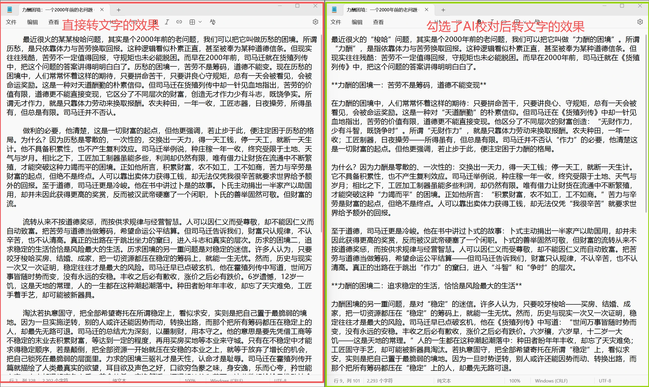The width and height of the screenshot is (649, 387).
Task: Open settings gear in right Notepad window
Action: point(640,22)
